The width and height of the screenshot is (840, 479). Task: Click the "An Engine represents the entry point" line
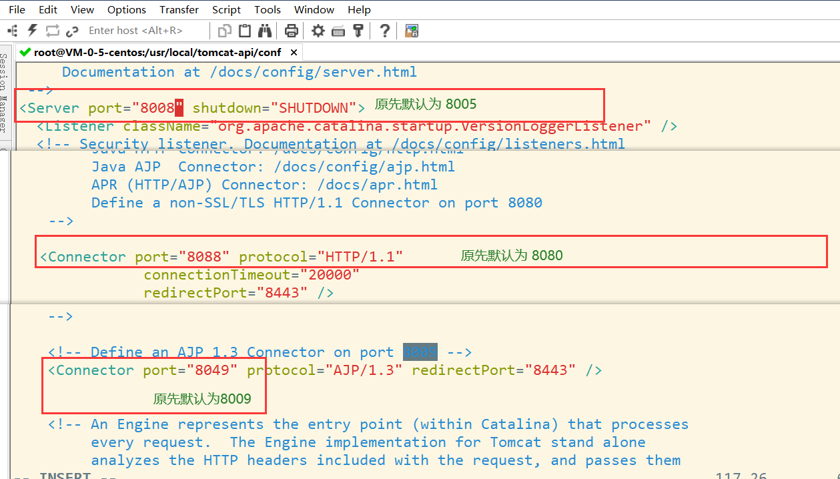coord(368,424)
